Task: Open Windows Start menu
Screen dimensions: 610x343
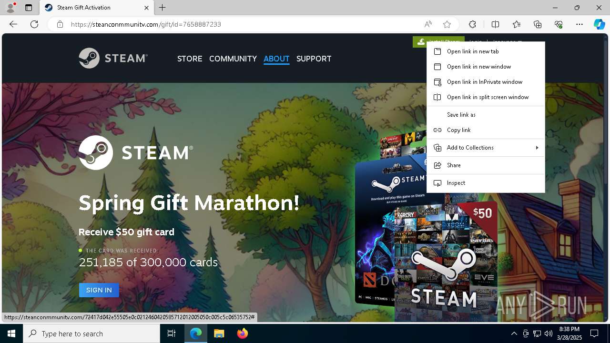Action: [11, 333]
